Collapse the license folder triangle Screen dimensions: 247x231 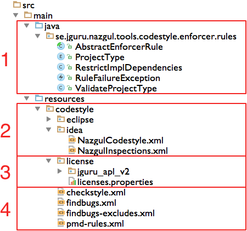pos(49,161)
